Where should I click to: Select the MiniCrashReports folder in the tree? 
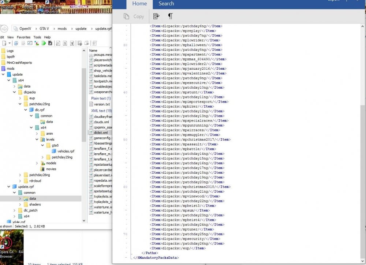point(19,63)
